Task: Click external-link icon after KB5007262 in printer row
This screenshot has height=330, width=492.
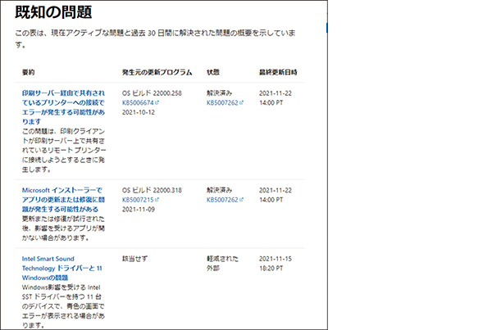Action: pos(242,102)
